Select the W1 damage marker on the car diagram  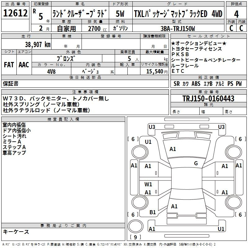tap(148, 184)
